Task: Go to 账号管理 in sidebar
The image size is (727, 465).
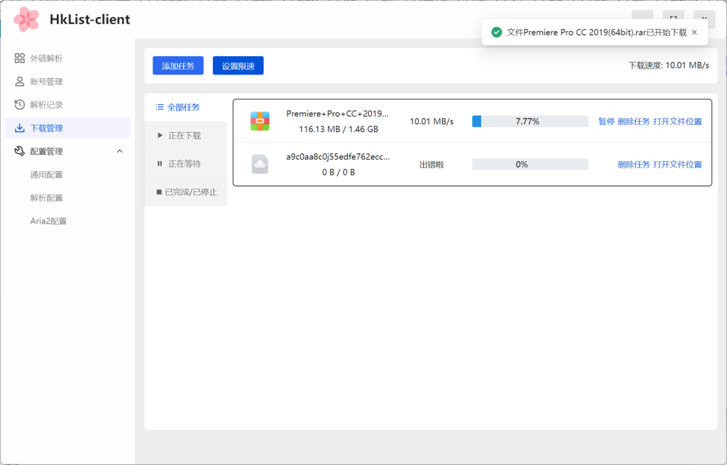Action: point(46,82)
